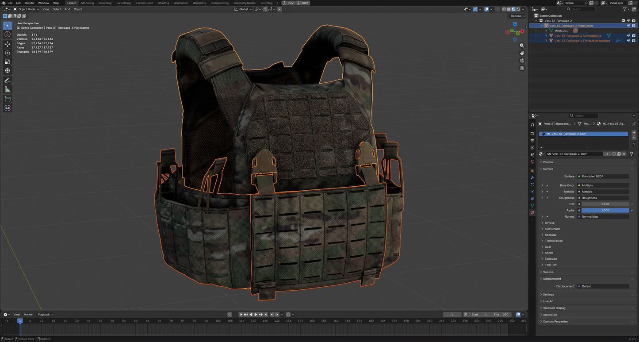
Task: Open the Material properties tab
Action: pos(532,213)
